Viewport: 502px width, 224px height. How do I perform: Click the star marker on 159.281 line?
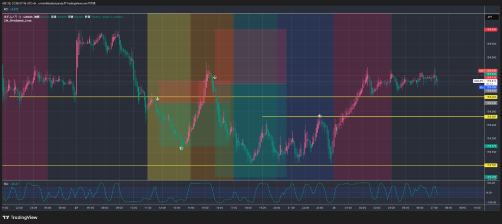click(319, 116)
